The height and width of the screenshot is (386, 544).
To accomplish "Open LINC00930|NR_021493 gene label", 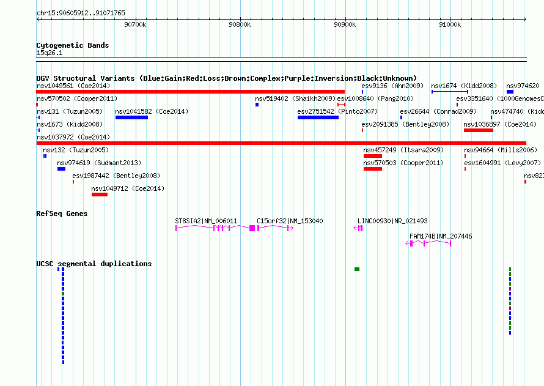I will pos(392,221).
